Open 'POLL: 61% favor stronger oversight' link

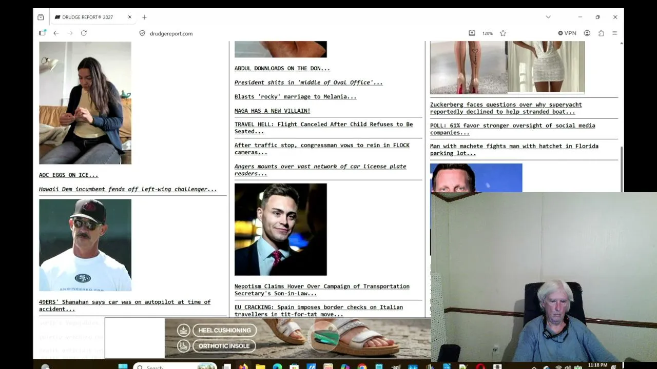tap(512, 129)
